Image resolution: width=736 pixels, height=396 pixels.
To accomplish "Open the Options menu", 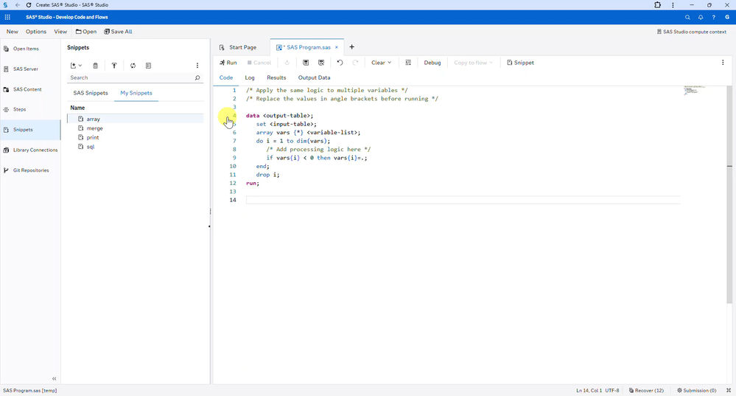I will pyautogui.click(x=36, y=32).
